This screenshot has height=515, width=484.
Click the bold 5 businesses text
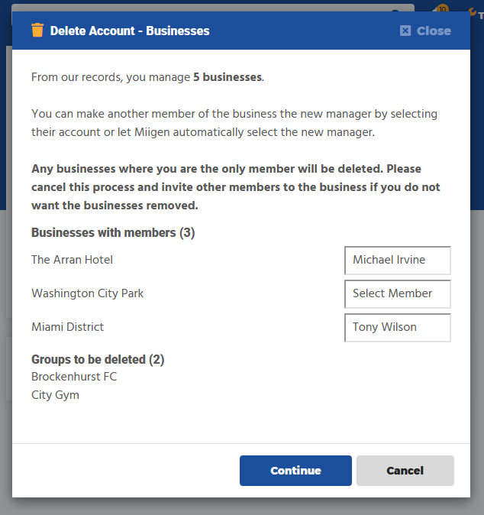[227, 77]
